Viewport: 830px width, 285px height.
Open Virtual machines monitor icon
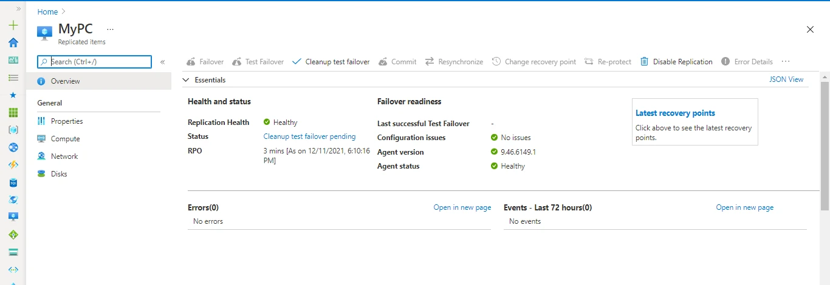click(13, 217)
